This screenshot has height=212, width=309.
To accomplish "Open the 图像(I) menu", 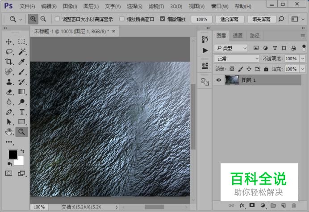I will coord(70,6).
